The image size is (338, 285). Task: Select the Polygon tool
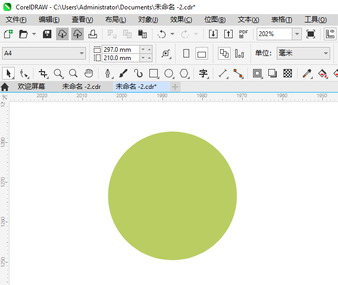coord(184,73)
